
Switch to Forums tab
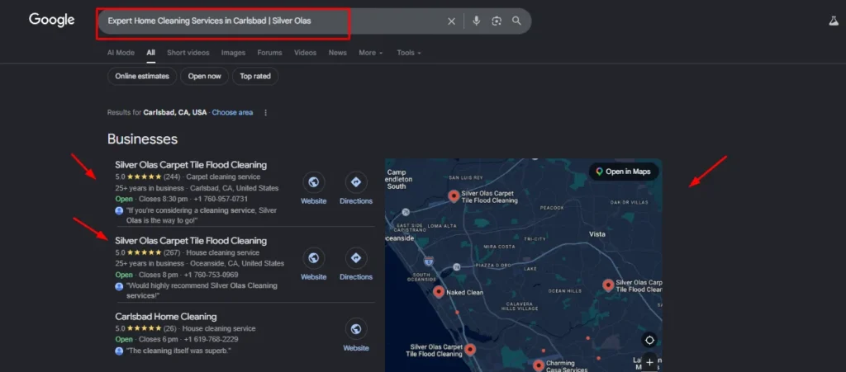270,53
